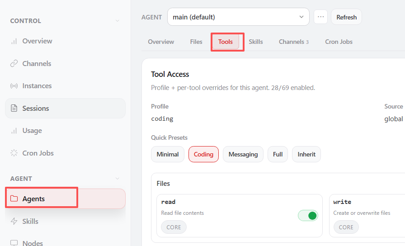This screenshot has width=405, height=246.
Task: Disable the read file contents toggle
Action: [308, 216]
